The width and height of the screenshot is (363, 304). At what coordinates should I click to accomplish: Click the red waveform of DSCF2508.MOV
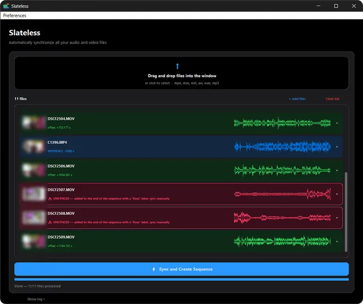point(282,218)
